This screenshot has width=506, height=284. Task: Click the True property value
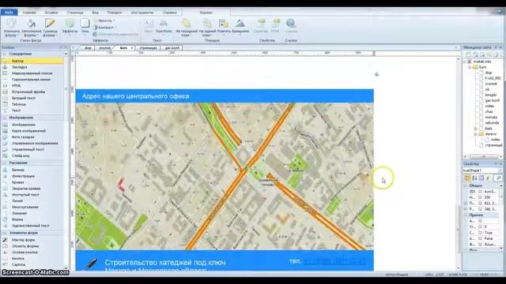[x=489, y=233]
